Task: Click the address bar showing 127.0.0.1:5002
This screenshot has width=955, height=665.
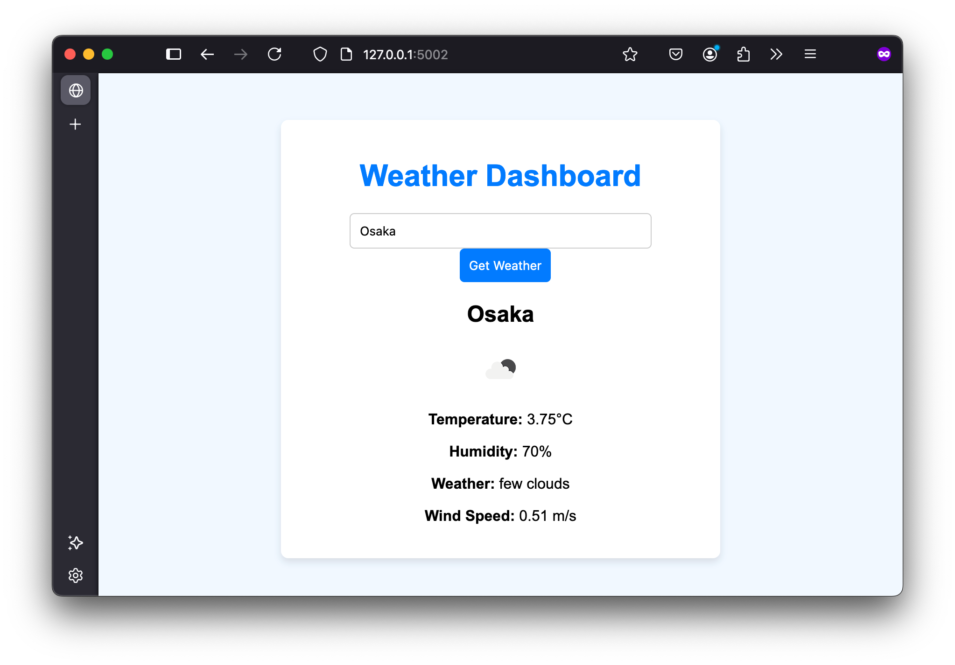Action: pyautogui.click(x=405, y=55)
